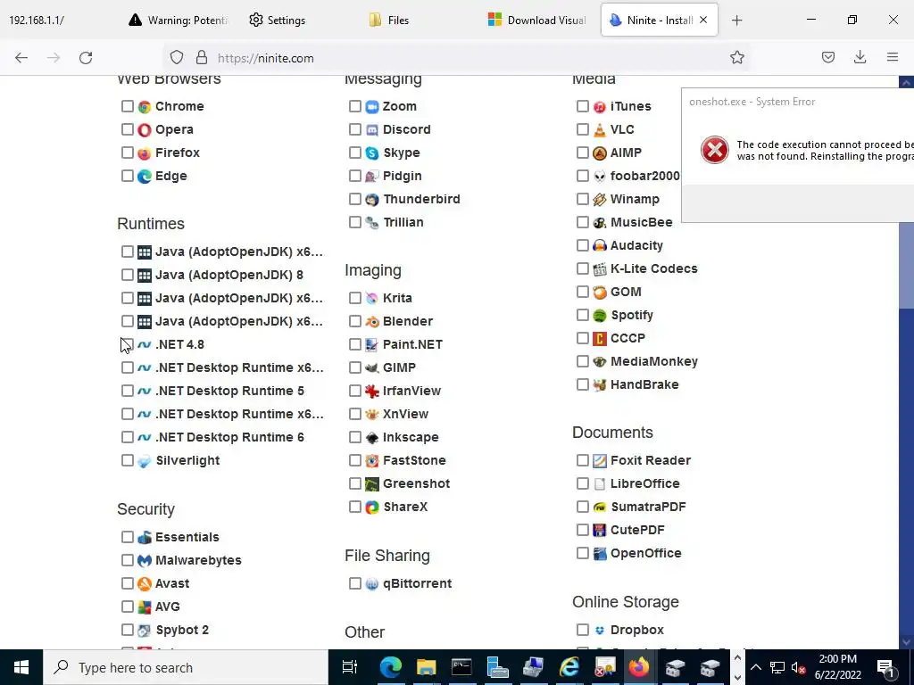
Task: Click the ninite.com address bar
Action: point(454,58)
